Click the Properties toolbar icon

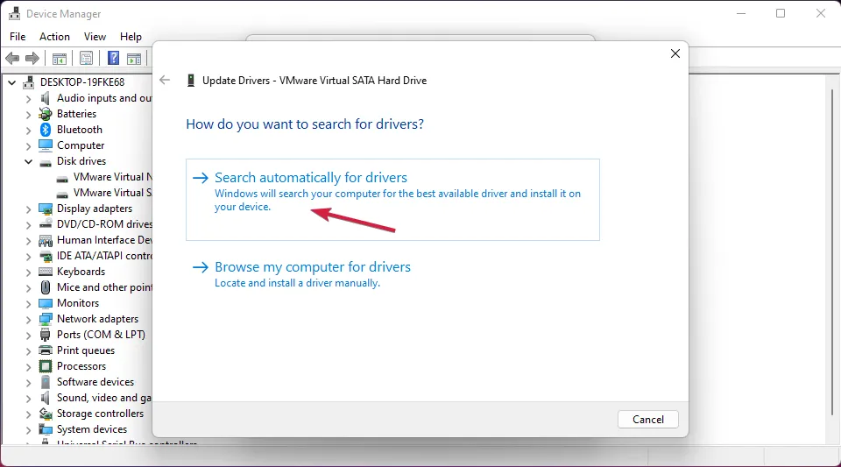point(86,59)
